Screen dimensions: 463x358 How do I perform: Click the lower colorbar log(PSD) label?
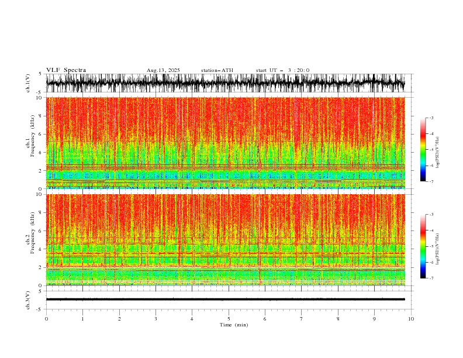pyautogui.click(x=438, y=249)
